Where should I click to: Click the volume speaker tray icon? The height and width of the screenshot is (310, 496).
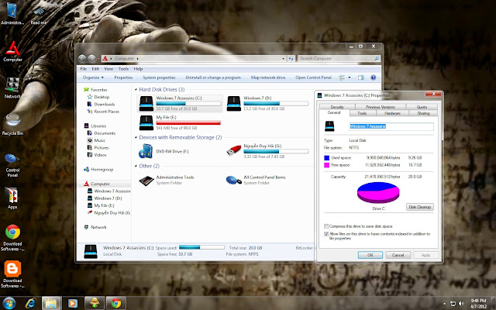coord(461,303)
